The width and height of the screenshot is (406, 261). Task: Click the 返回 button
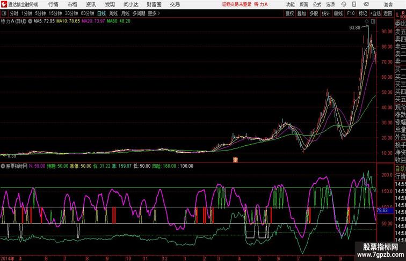tap(388, 13)
